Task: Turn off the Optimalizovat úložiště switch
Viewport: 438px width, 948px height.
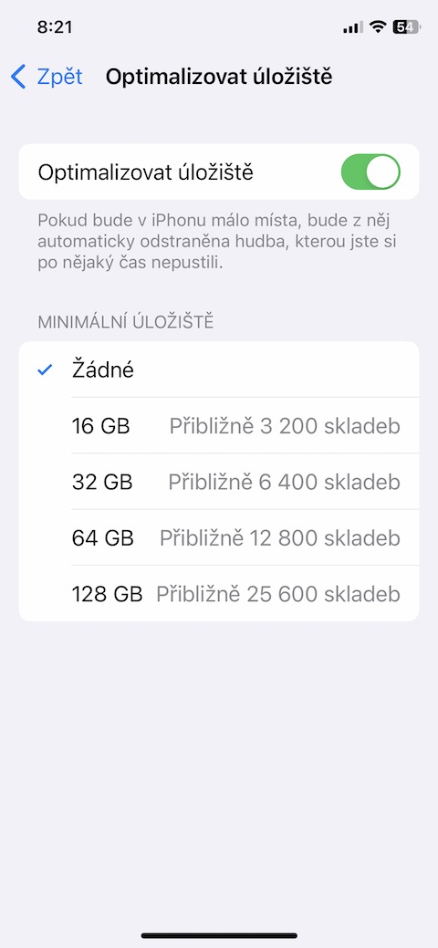Action: pyautogui.click(x=370, y=172)
